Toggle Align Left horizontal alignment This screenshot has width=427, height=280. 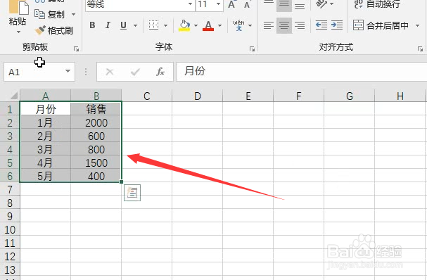coord(269,25)
